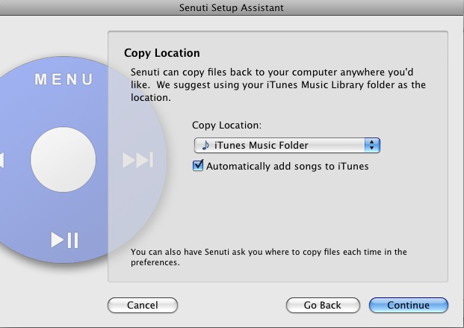Viewport: 464px width, 328px height.
Task: Select the "iTunes Music Folder" text in the popup
Action: 261,145
